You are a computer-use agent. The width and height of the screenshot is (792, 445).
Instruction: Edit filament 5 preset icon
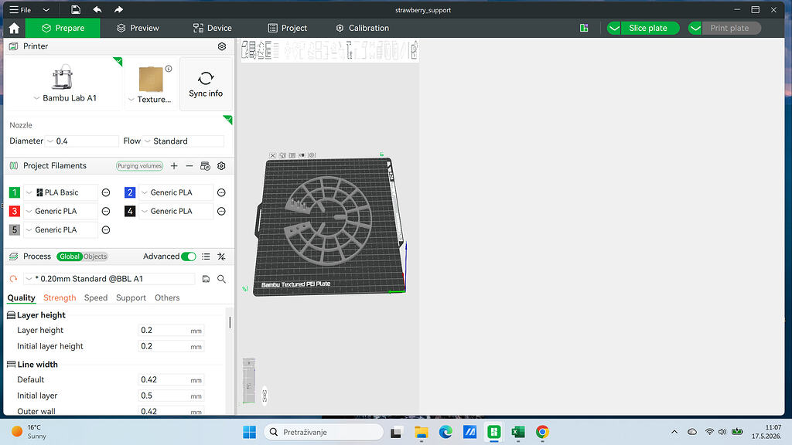[x=106, y=230]
